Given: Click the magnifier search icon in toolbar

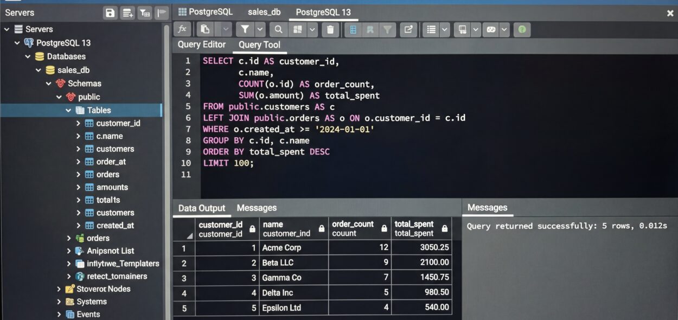Looking at the screenshot, I should 278,29.
